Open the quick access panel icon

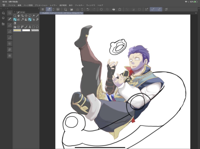[x=9, y=13]
